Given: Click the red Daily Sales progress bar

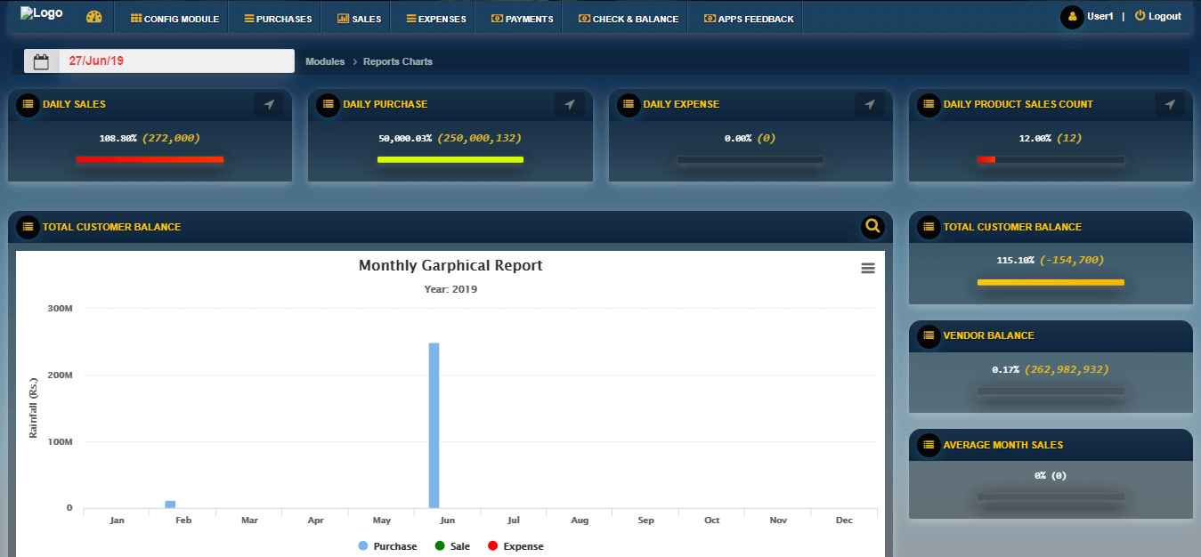Looking at the screenshot, I should [150, 159].
